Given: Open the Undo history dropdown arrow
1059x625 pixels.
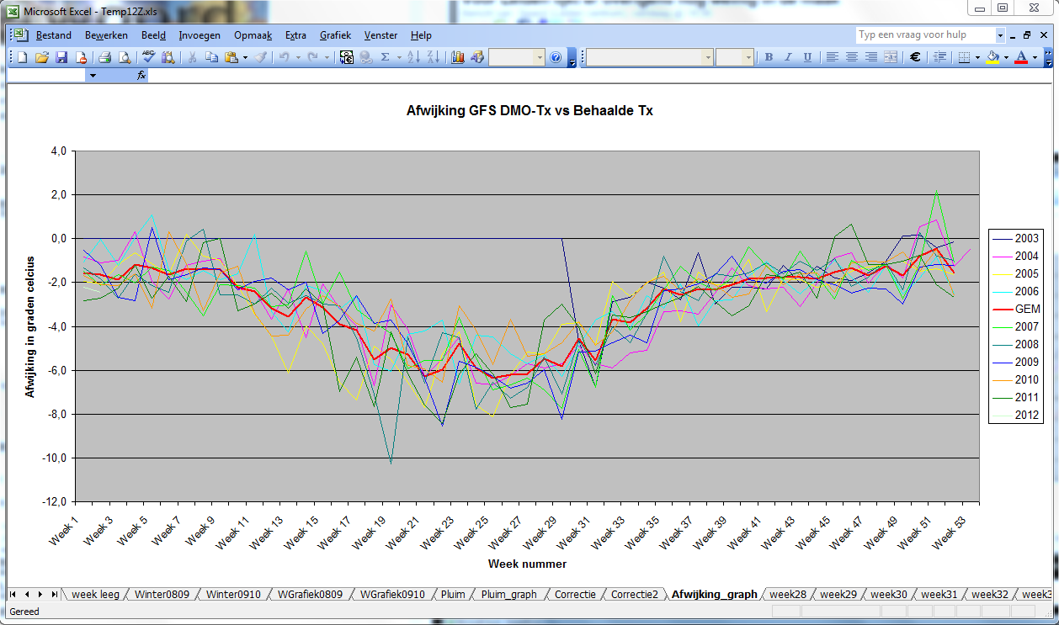Looking at the screenshot, I should coord(298,57).
